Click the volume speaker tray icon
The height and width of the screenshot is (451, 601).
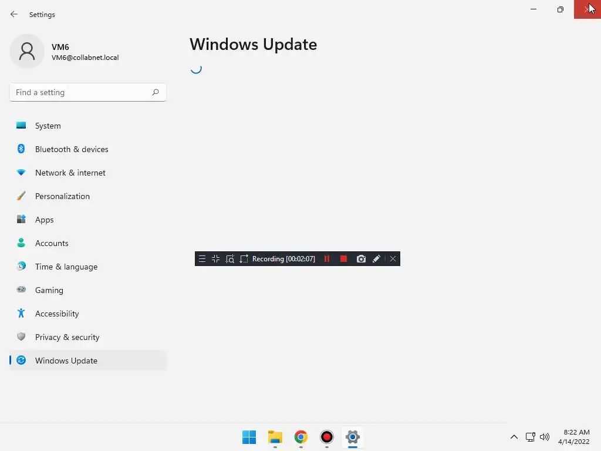click(544, 437)
